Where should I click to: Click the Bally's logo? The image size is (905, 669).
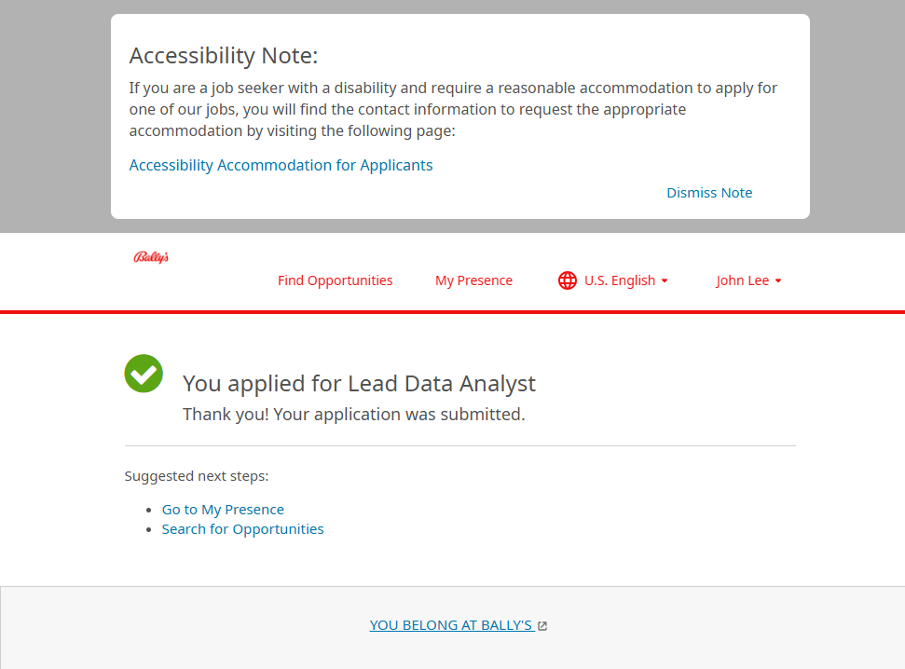pyautogui.click(x=151, y=257)
